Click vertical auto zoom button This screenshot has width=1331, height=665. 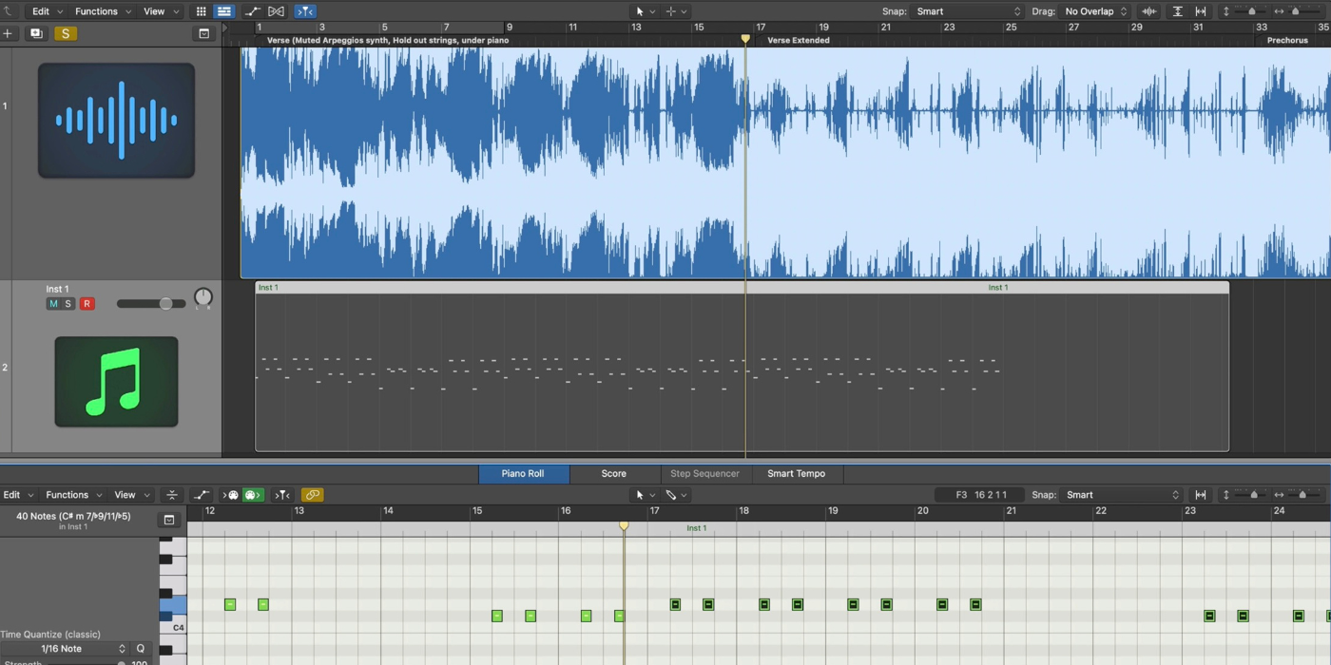coord(1177,11)
